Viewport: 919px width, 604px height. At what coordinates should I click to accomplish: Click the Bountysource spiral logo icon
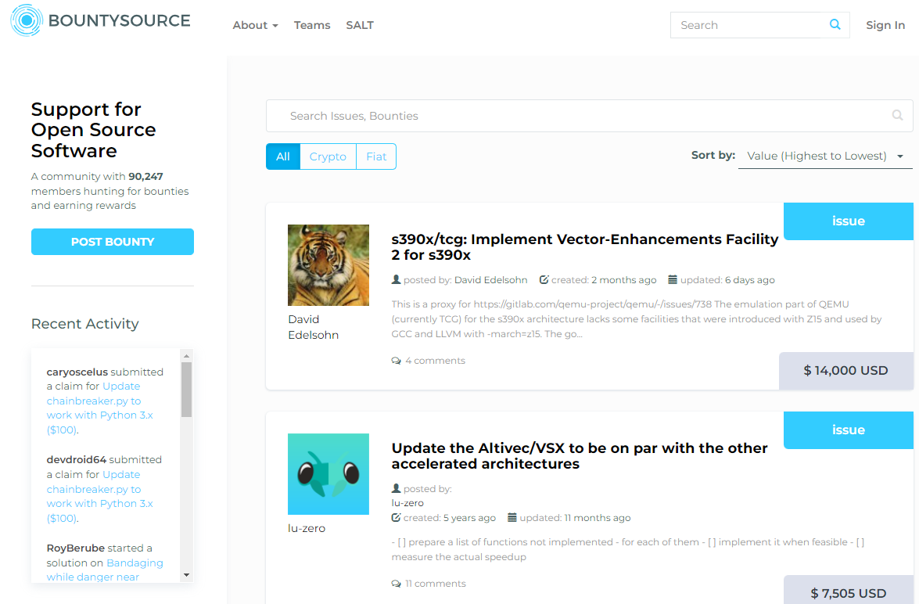coord(26,20)
